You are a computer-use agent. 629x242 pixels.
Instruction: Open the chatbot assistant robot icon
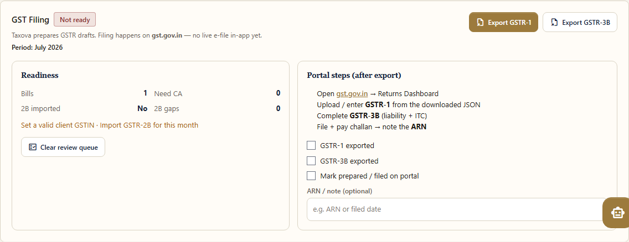click(617, 213)
